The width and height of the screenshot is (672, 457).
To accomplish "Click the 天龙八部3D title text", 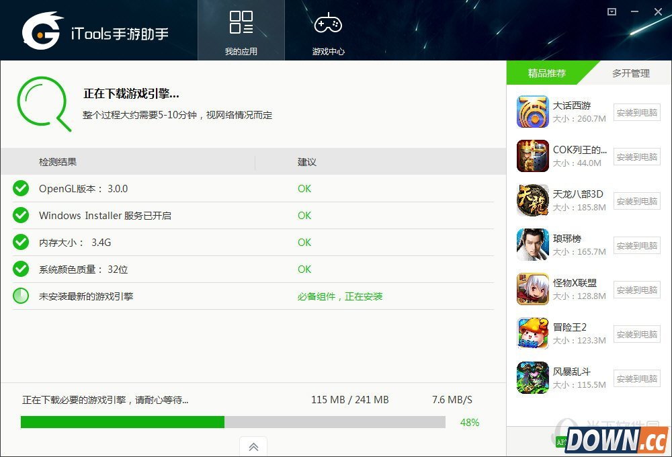I will [578, 194].
